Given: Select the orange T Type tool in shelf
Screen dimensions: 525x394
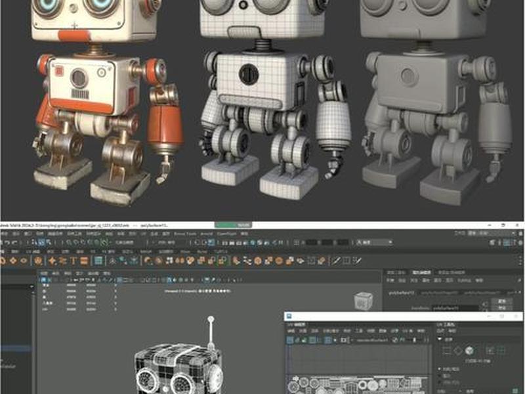Looking at the screenshot, I should point(73,261).
